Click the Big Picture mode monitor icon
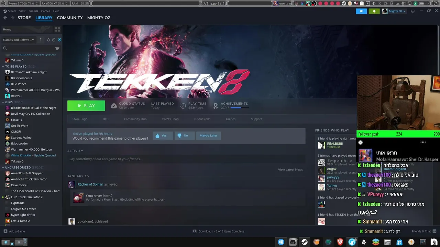440x247 pixels. tap(412, 11)
